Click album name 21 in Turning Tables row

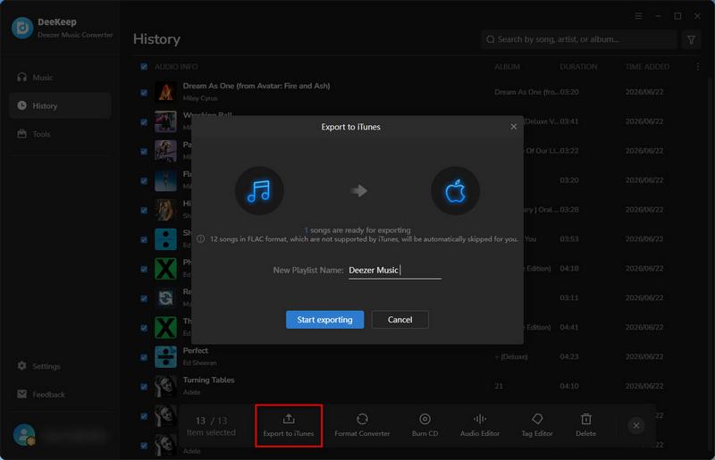coord(499,386)
